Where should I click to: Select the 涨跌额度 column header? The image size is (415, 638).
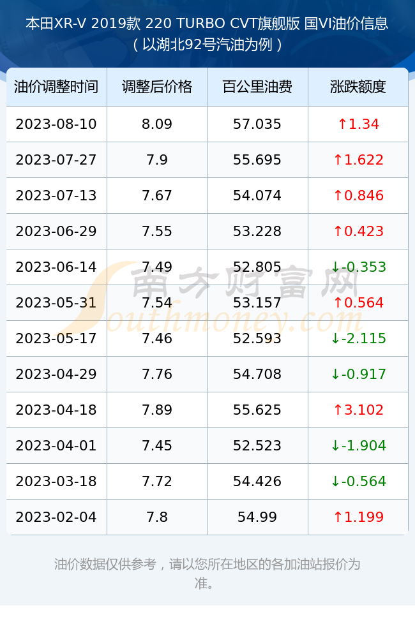358,87
